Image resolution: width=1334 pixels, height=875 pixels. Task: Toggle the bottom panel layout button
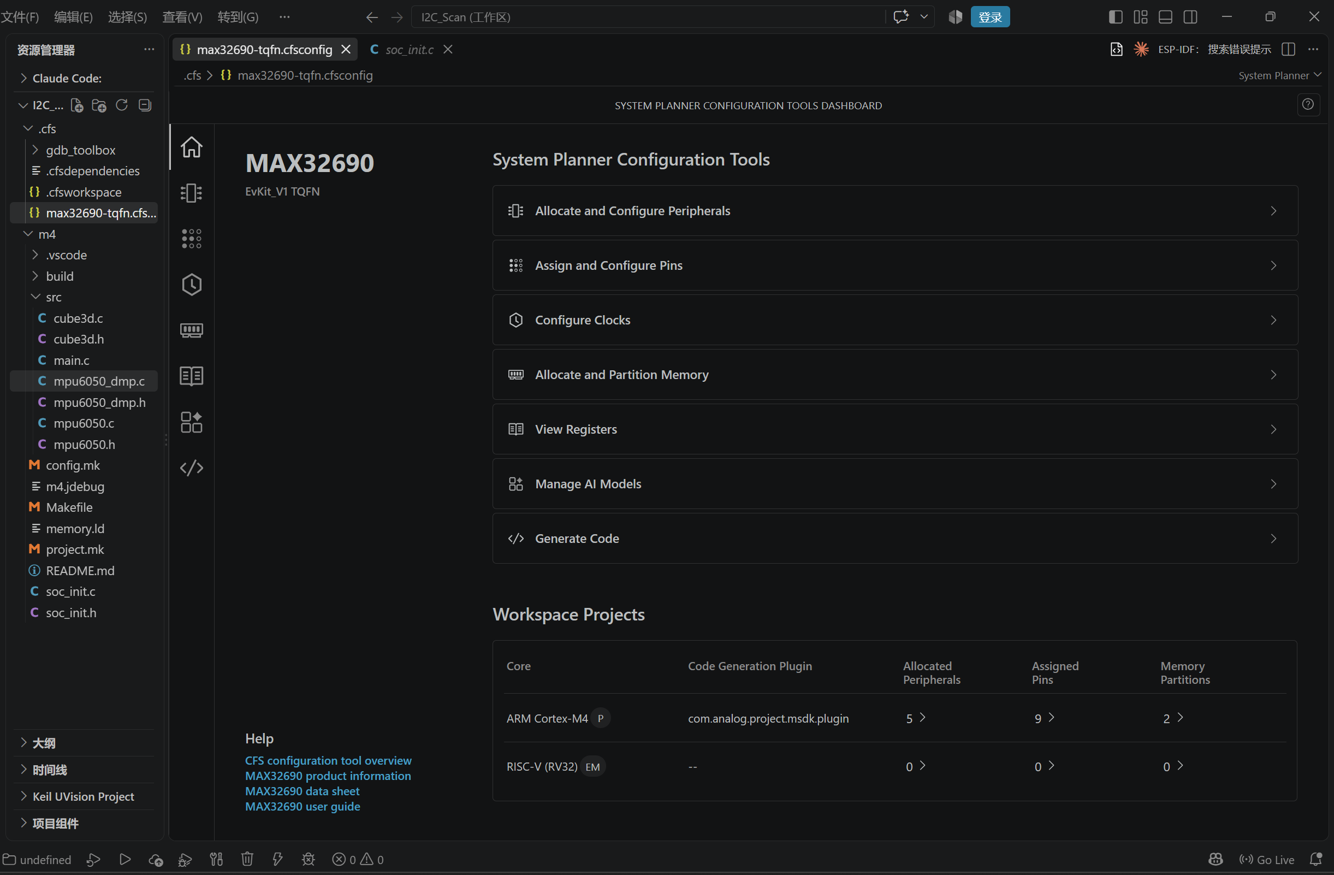(1165, 17)
